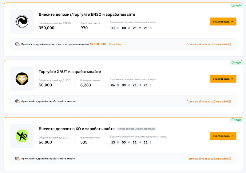Click the green XO token logo
Image resolution: width=246 pixels, height=173 pixels.
[22, 136]
